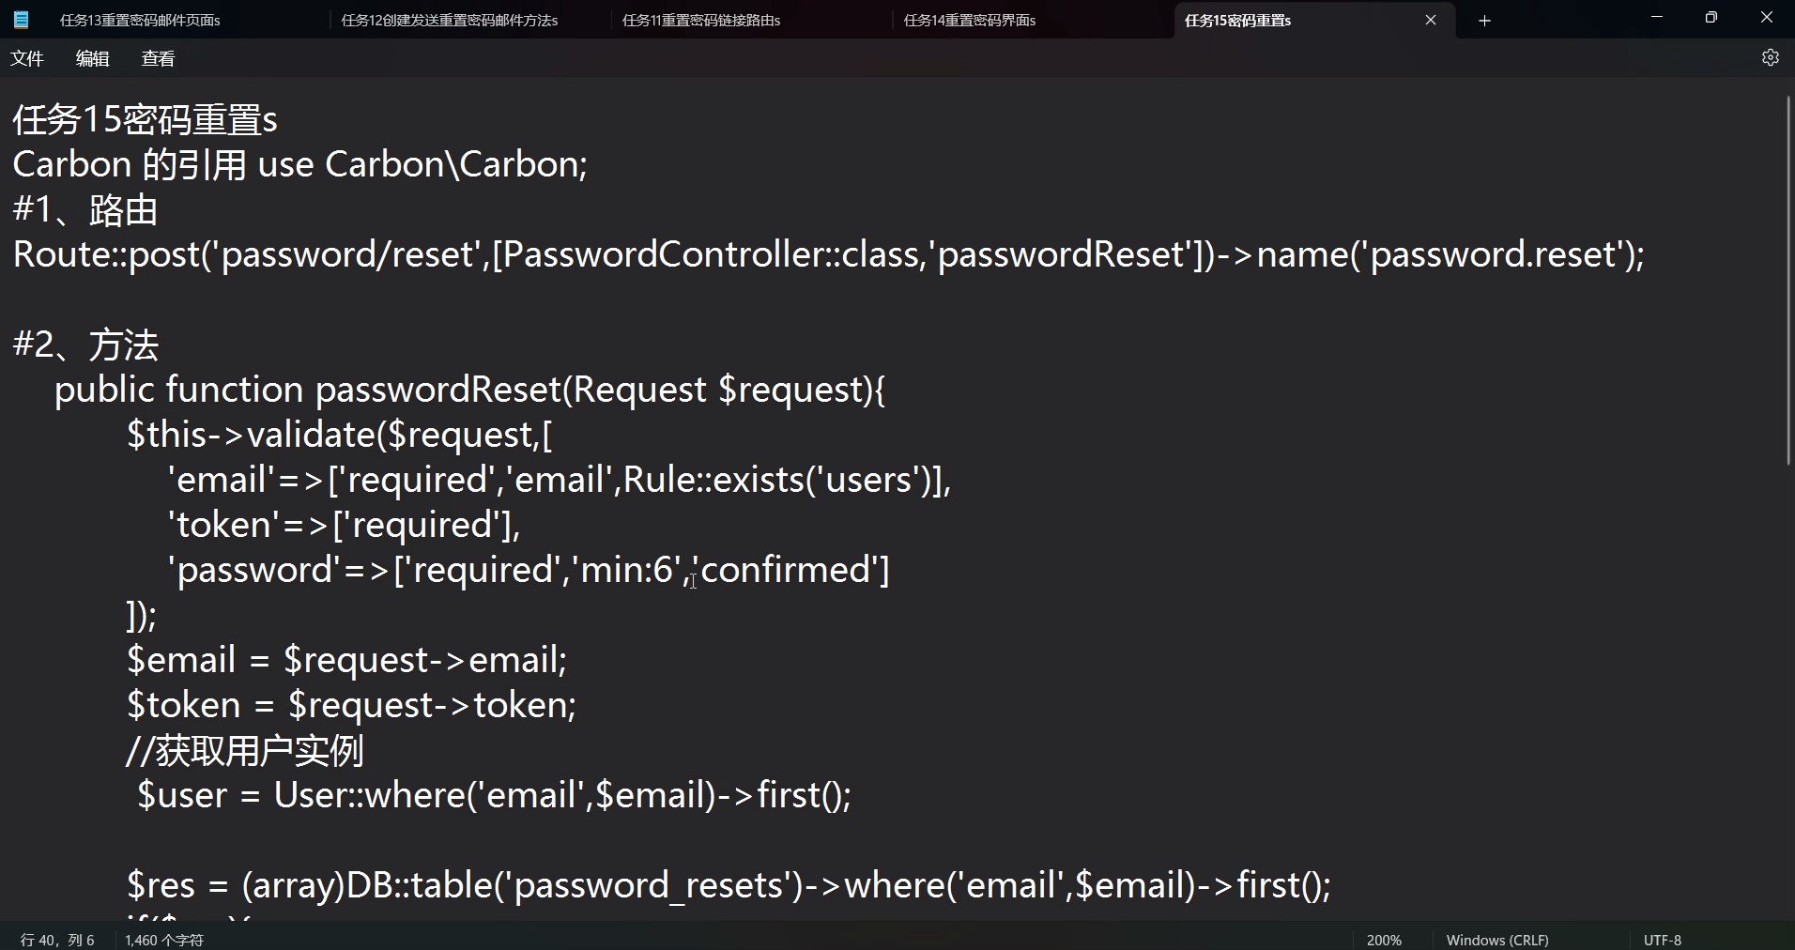Place cursor at the $user = User::where line

point(494,795)
